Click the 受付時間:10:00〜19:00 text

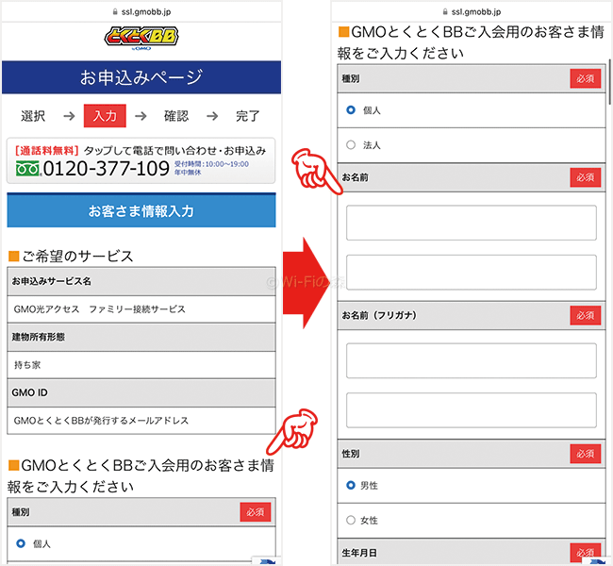(x=211, y=164)
